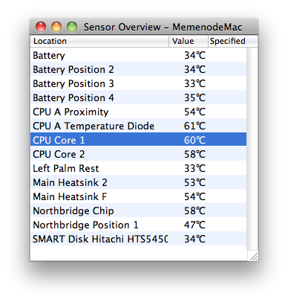Minimize the window with the yellow button
Screen dimensions: 288x302
(56, 27)
